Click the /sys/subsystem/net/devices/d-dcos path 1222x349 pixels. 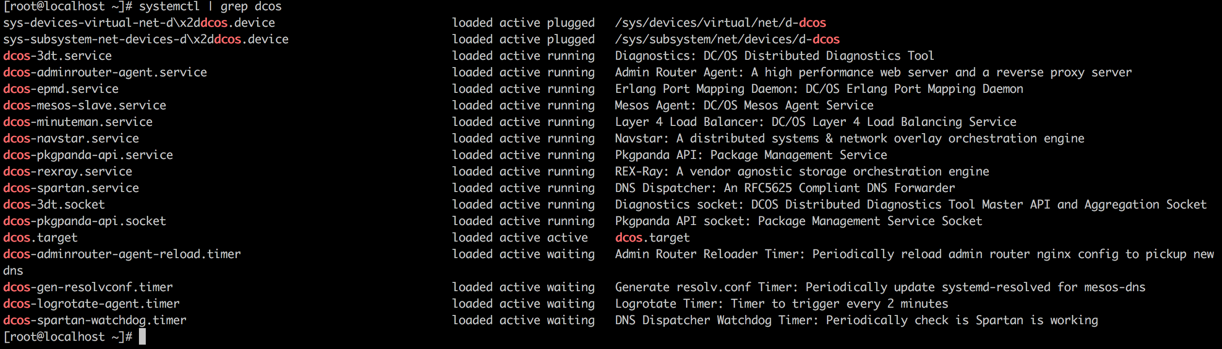[727, 39]
